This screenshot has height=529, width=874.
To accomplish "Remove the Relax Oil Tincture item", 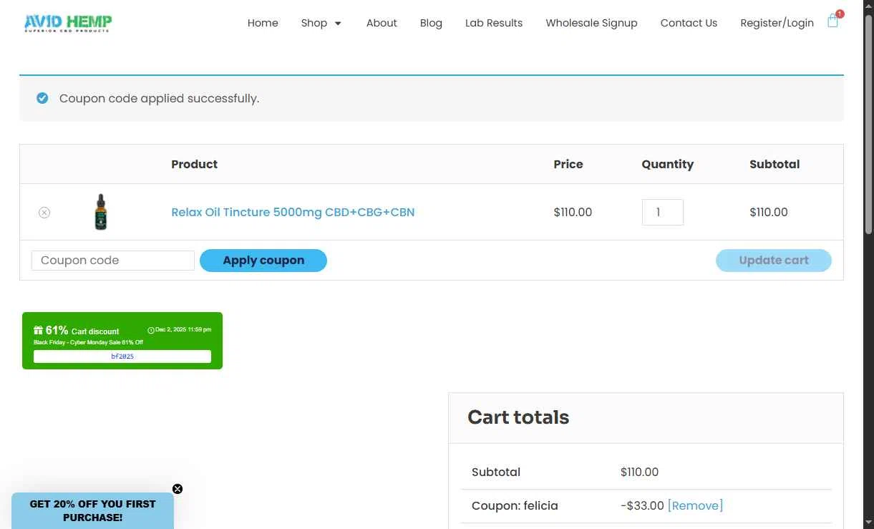I will pos(44,213).
